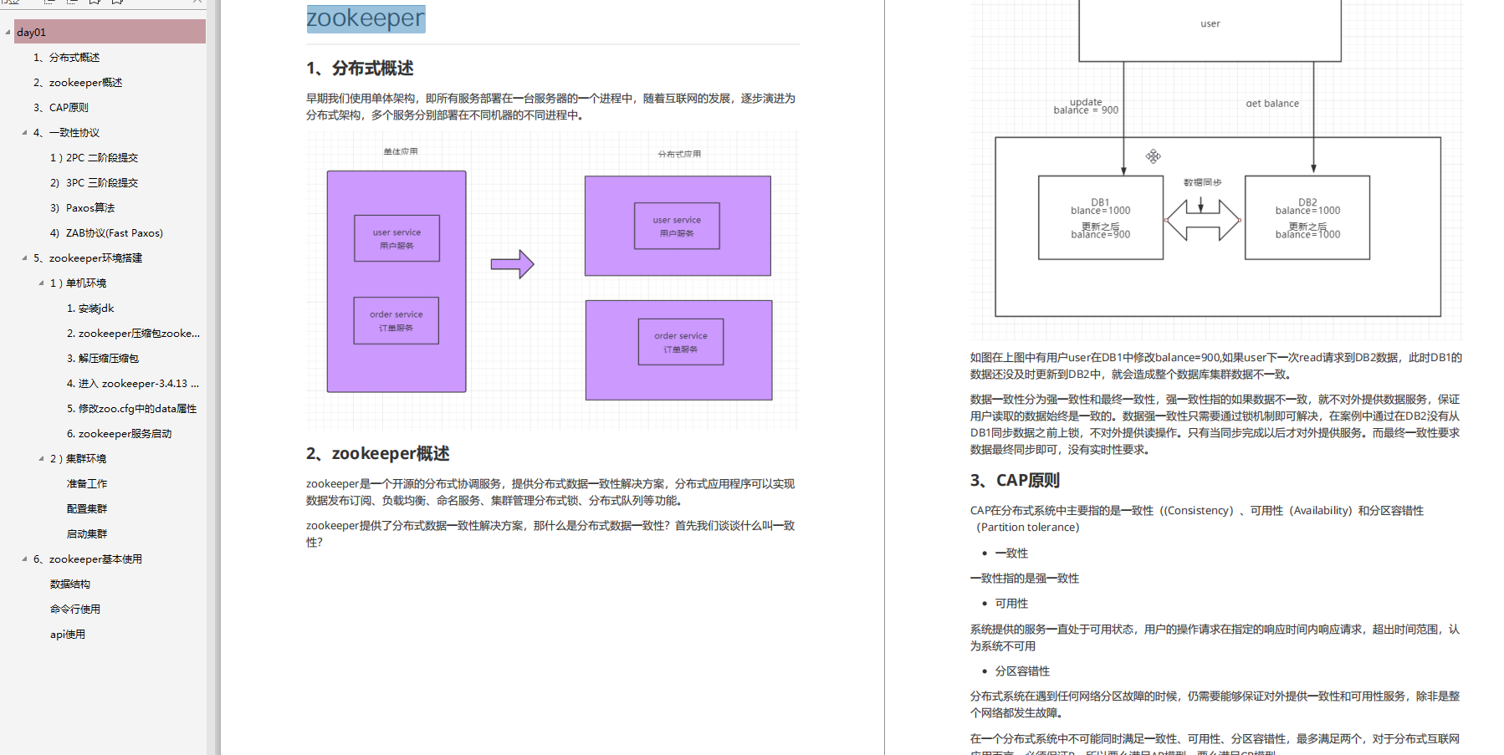Collapse the '4、一致性协议' outline section

24,133
